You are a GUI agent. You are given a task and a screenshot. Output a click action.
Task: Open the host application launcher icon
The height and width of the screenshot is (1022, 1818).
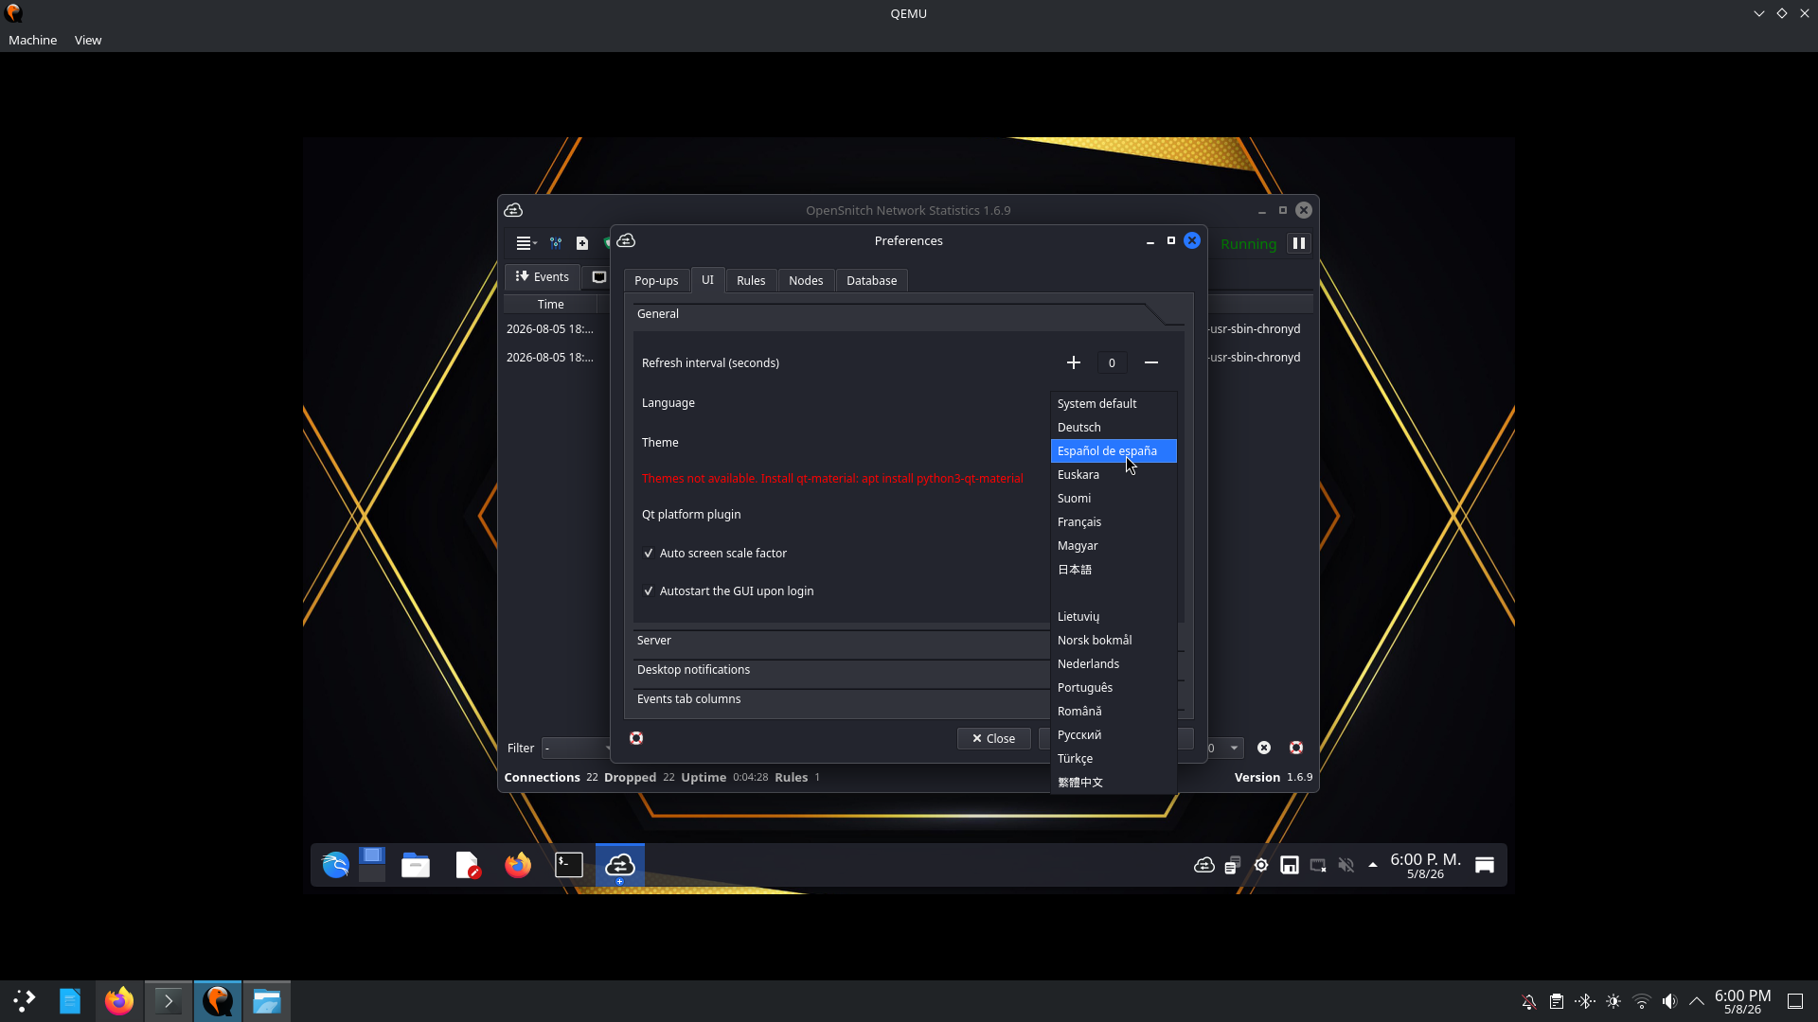[25, 1000]
